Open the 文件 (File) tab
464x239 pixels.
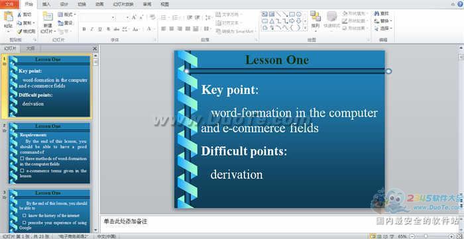click(x=9, y=4)
